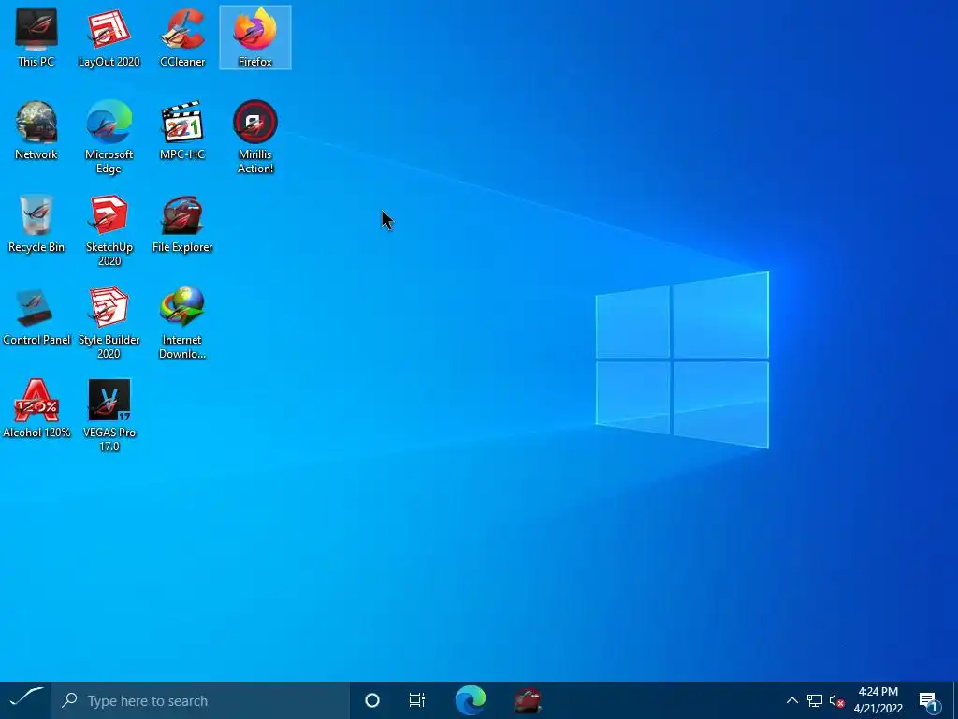The image size is (958, 719).
Task: Select the Microsoft Edge desktop shortcut
Action: (109, 137)
